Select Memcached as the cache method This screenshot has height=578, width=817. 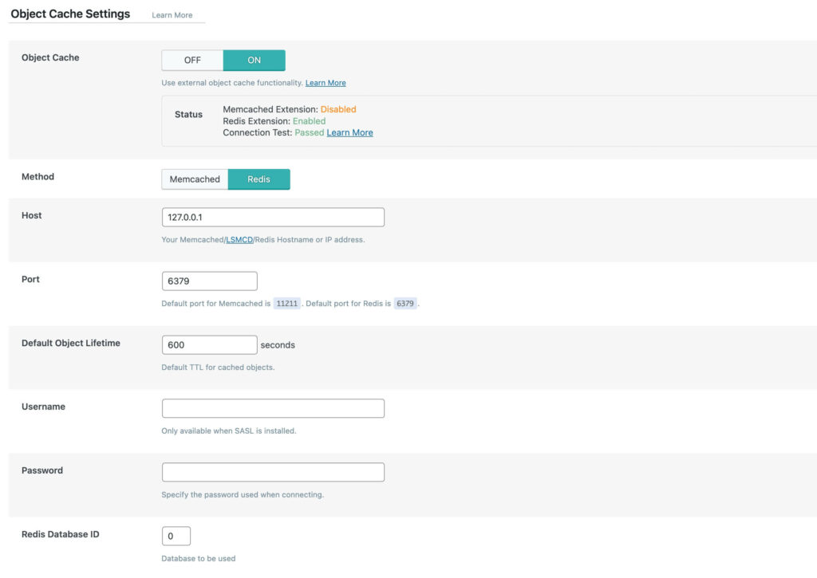[194, 179]
